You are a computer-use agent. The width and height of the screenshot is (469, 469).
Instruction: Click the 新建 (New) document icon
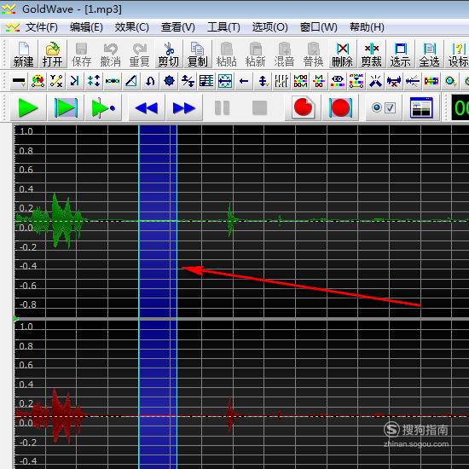pyautogui.click(x=24, y=55)
